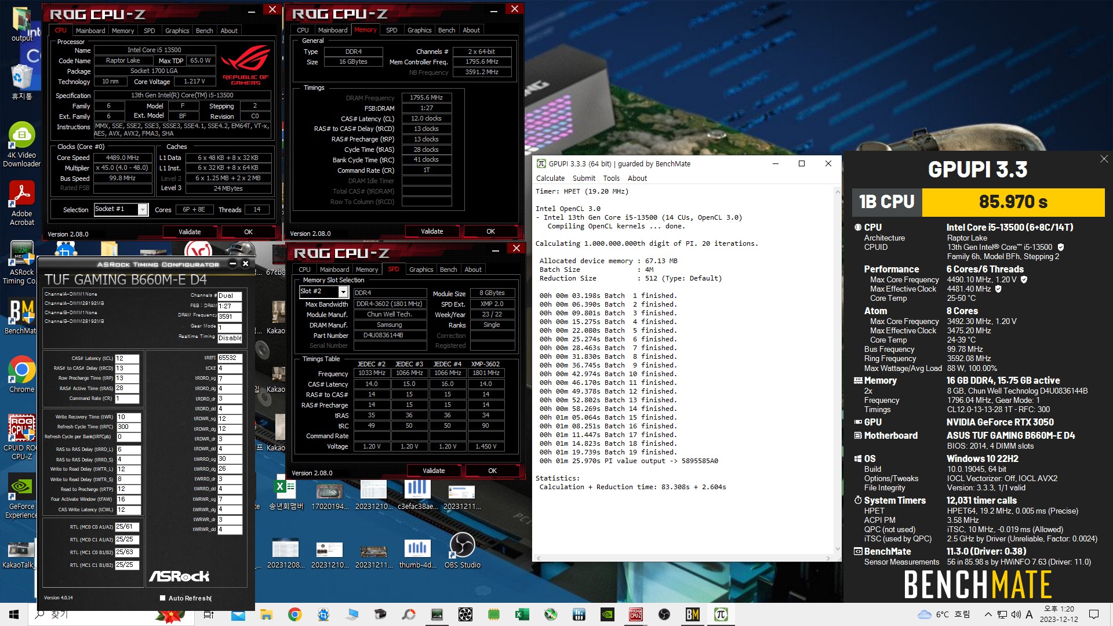Click Validate in the SPD tab window
Viewport: 1113px width, 626px height.
[434, 471]
